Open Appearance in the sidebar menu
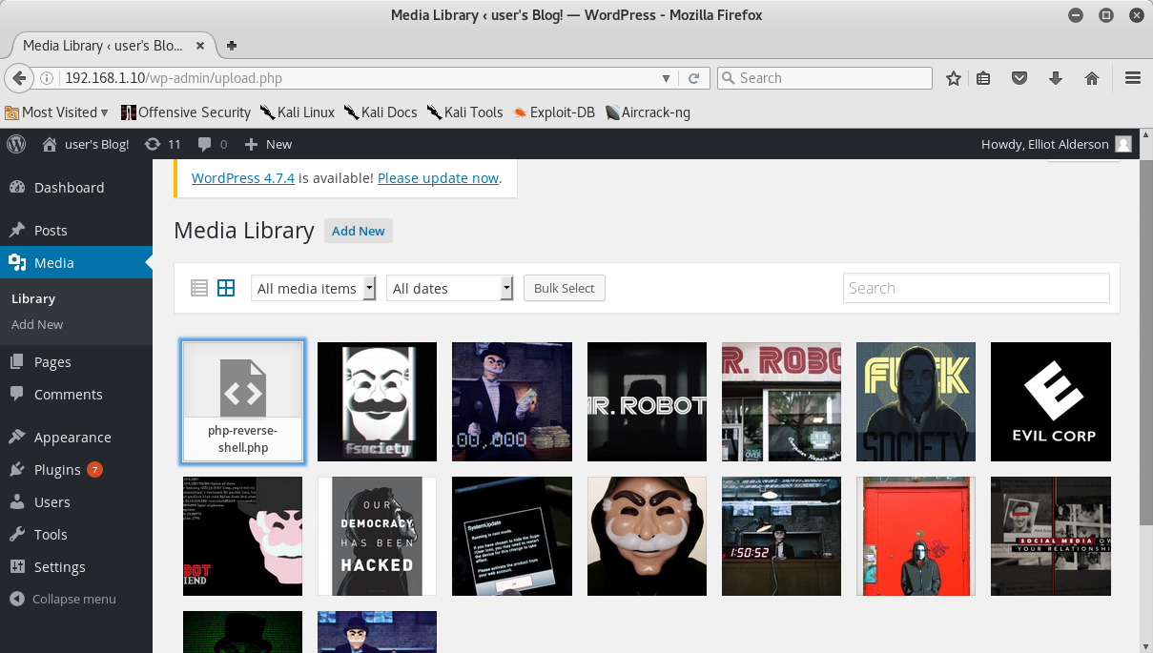Viewport: 1153px width, 653px height. (x=72, y=437)
